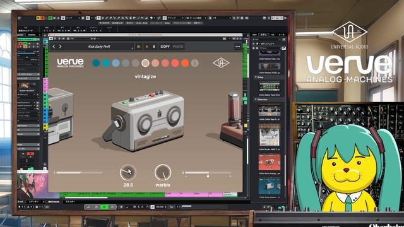Select the partially visible machine on right
Viewport: 404px width, 227px height.
pyautogui.click(x=232, y=120)
